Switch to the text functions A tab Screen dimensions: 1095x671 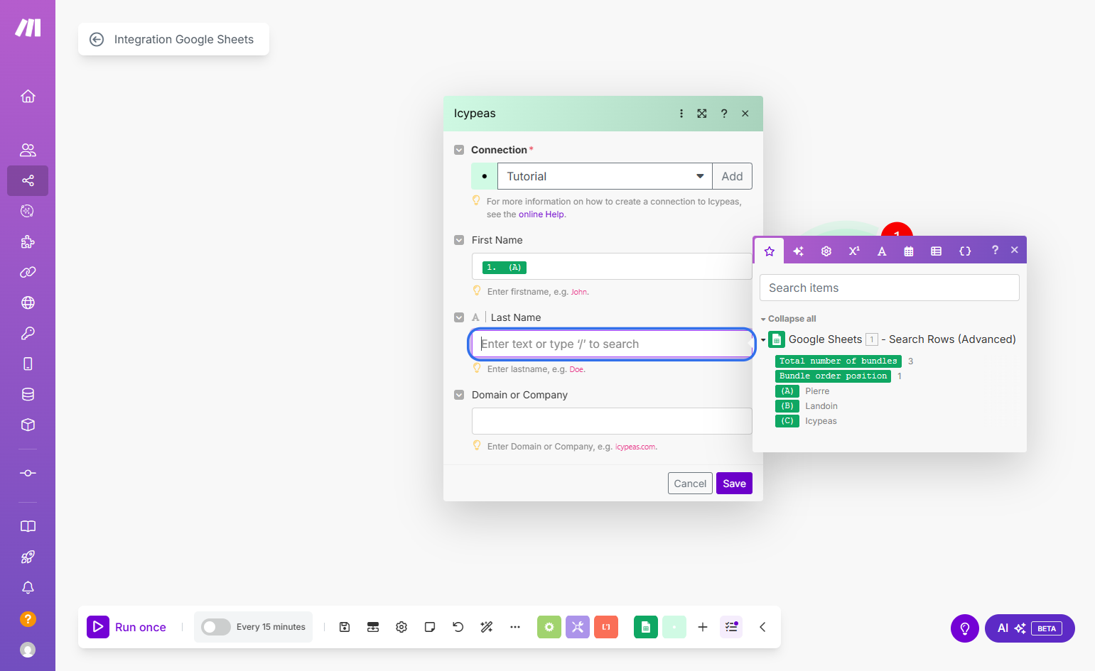point(882,251)
